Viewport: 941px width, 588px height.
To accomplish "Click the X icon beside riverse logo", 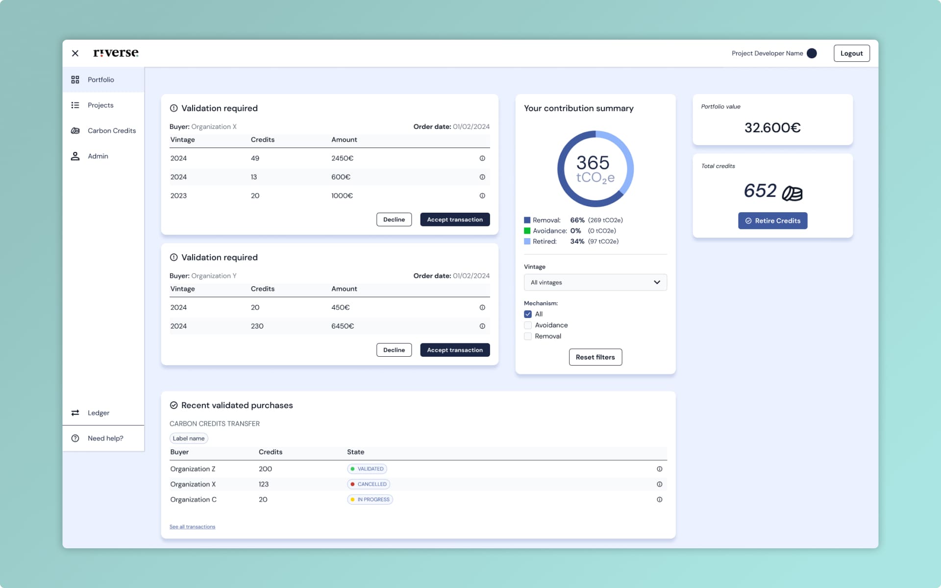I will click(x=75, y=53).
